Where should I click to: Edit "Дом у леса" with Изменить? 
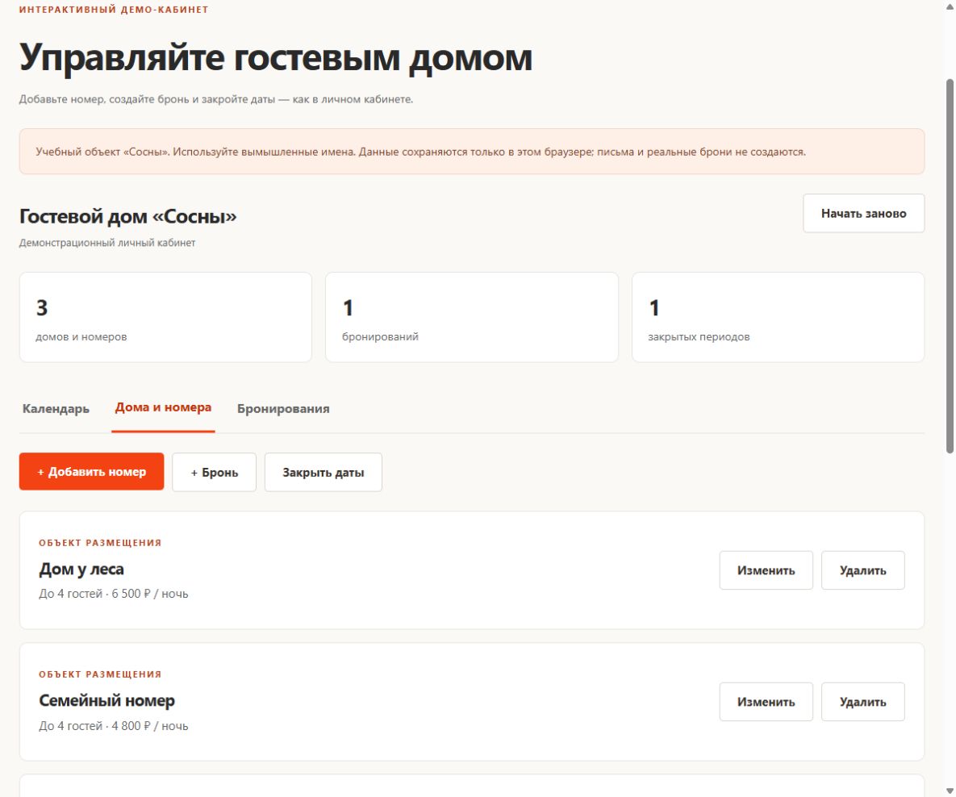click(x=766, y=570)
